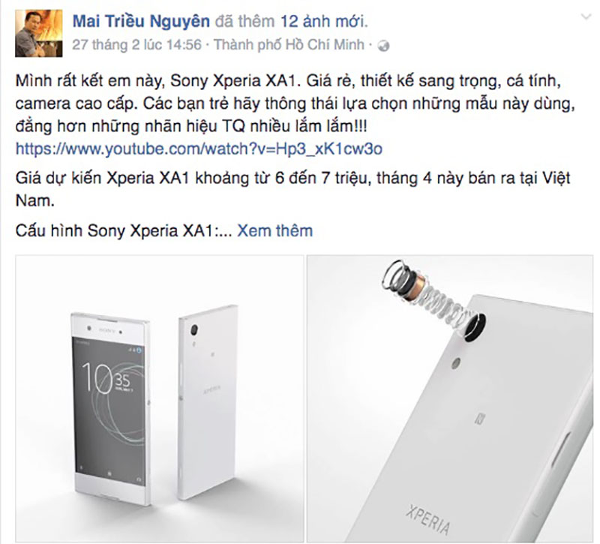The height and width of the screenshot is (544, 600).
Task: Click the NFC symbol on phone back
Action: (478, 419)
